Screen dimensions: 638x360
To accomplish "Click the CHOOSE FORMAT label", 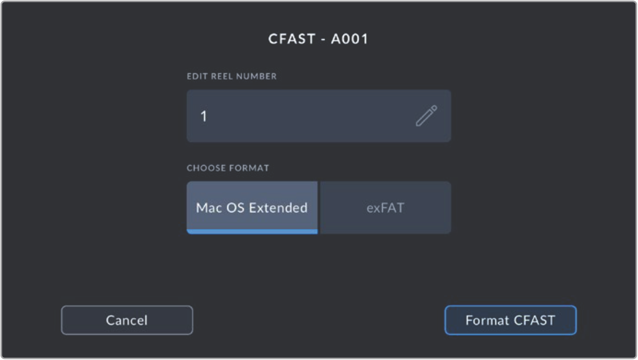I will (228, 168).
